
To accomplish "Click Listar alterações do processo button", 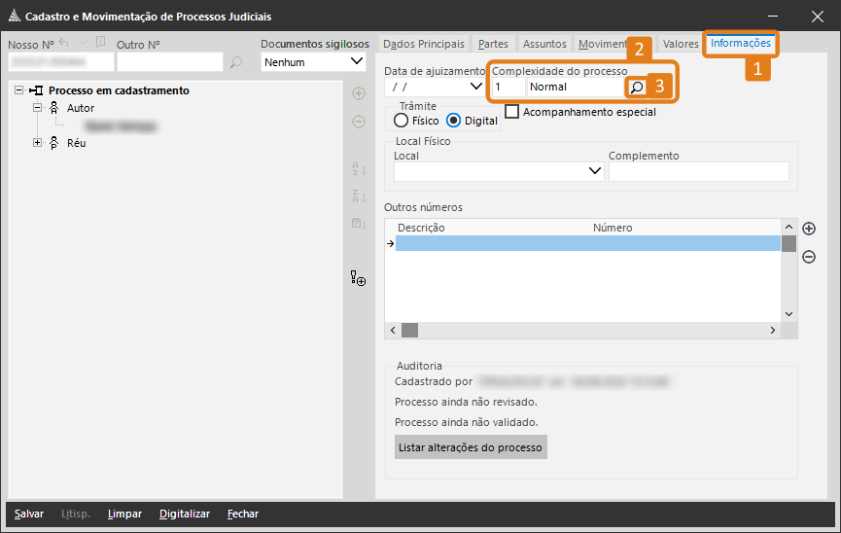I will 471,446.
